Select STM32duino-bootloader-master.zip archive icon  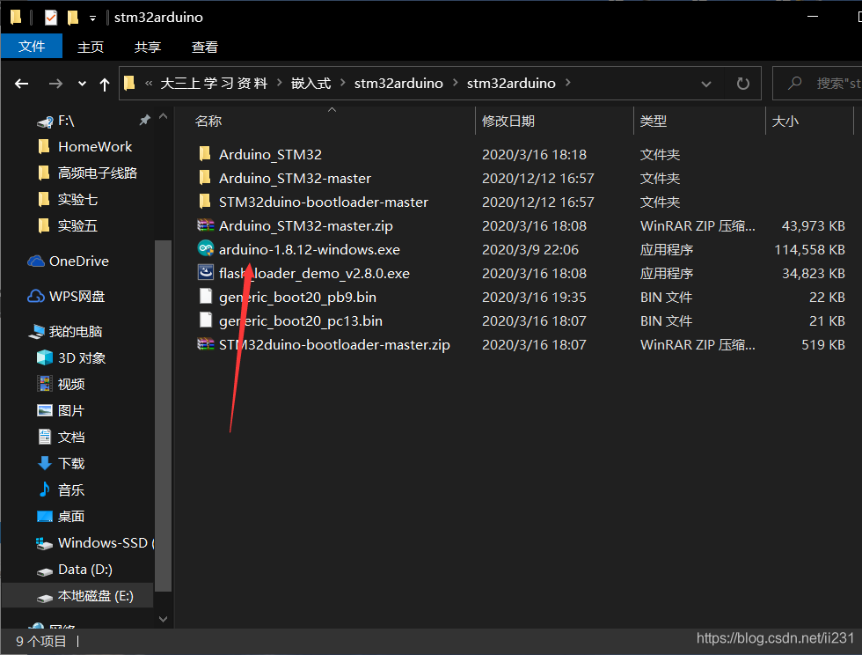click(x=206, y=344)
